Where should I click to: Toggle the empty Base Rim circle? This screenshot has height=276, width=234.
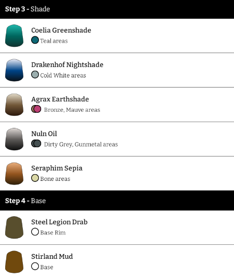click(35, 232)
